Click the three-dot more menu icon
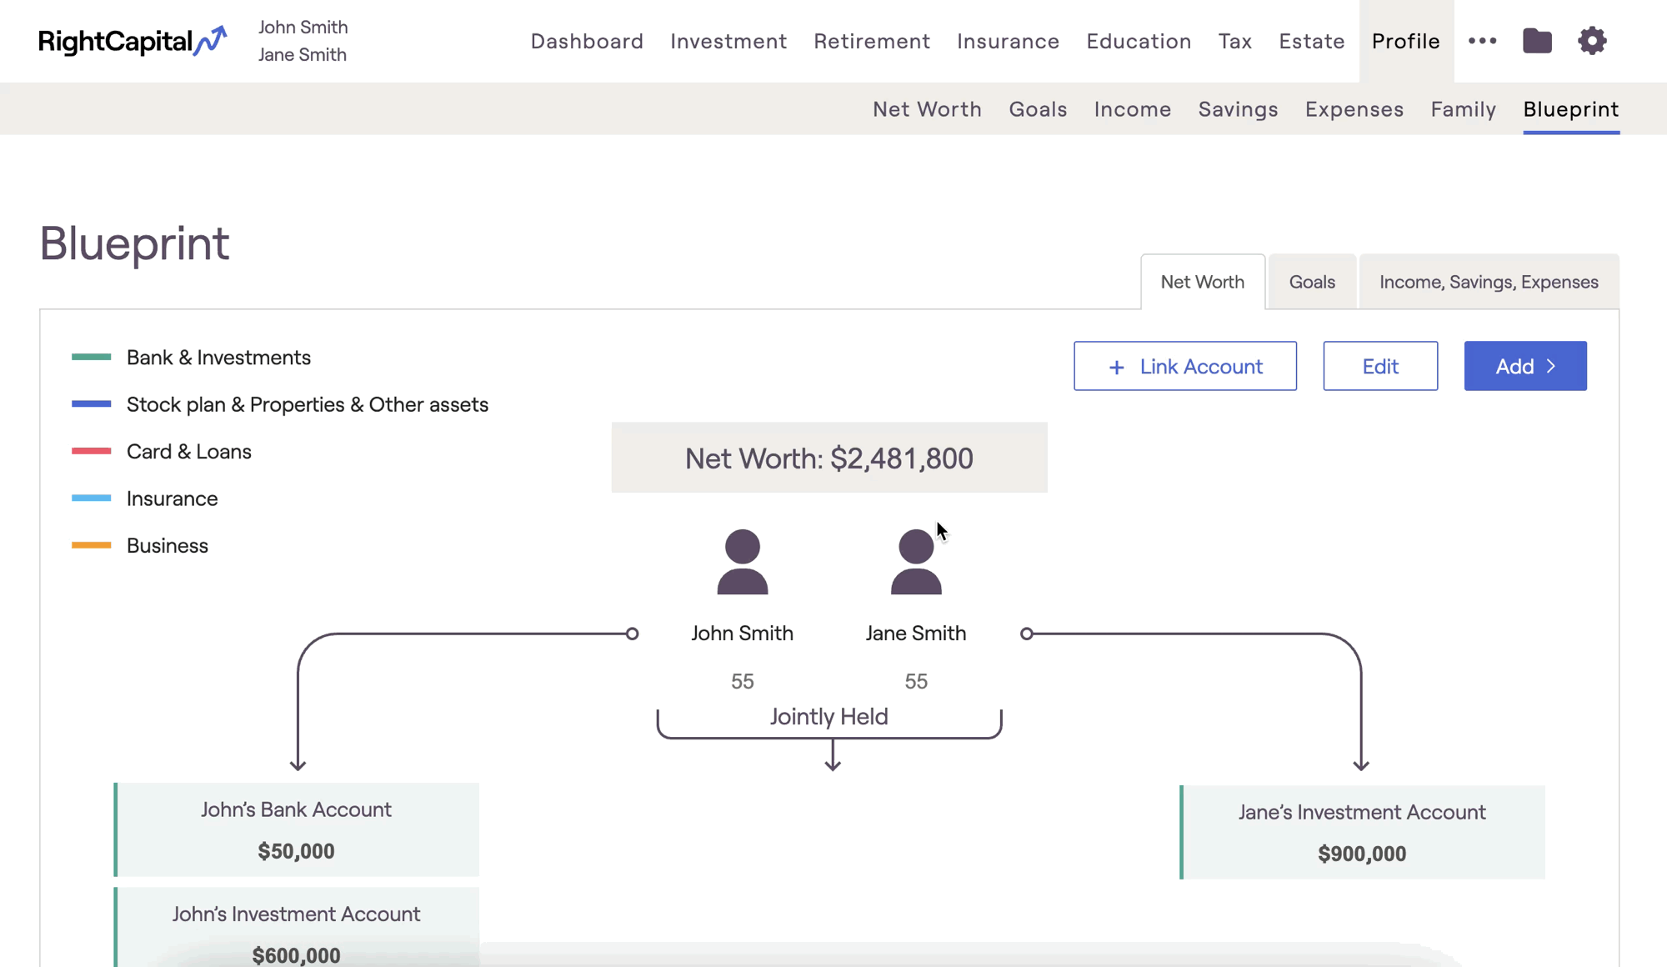This screenshot has width=1667, height=967. click(1482, 40)
